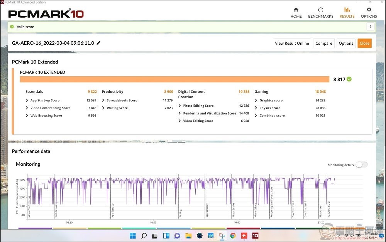Open Widgets from the taskbar
Image resolution: width=386 pixels, height=242 pixels.
166,236
